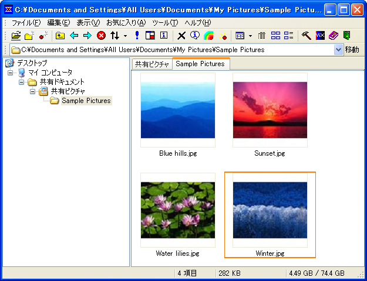
Task: Click the purple help book icon
Action: pyautogui.click(x=333, y=36)
